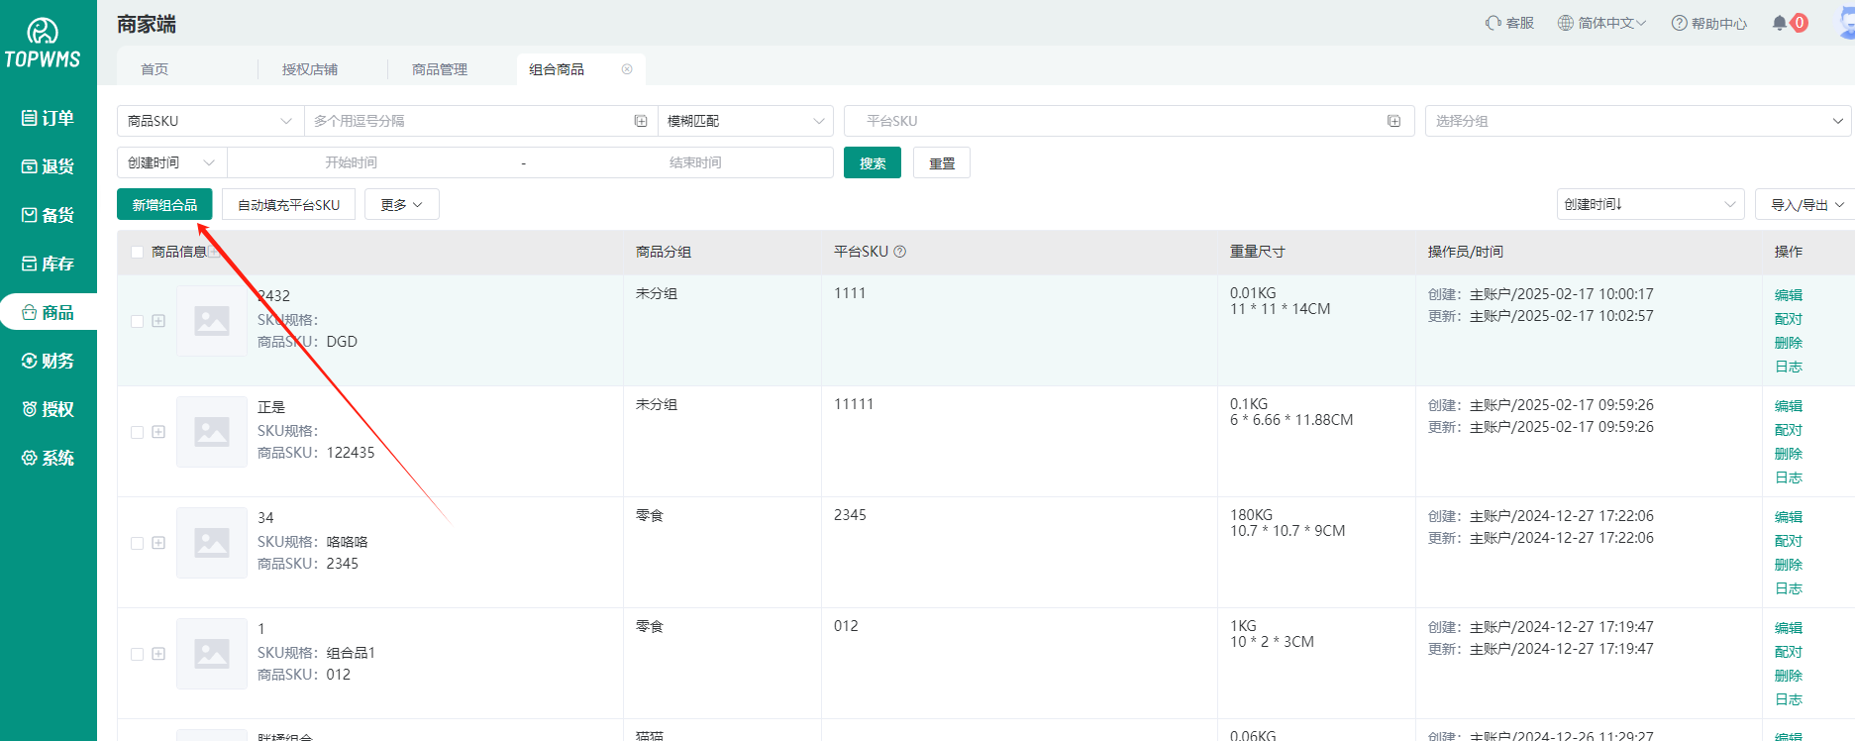This screenshot has width=1855, height=741.
Task: Expand row 正是 with plus icon
Action: tap(158, 432)
